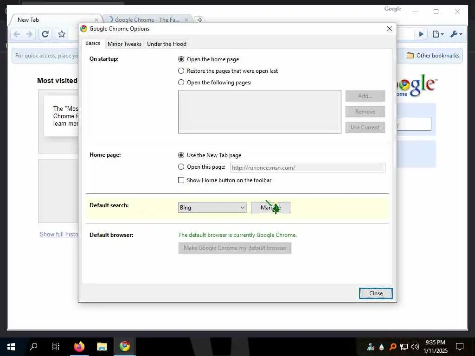
Task: Click the Manage search engines button
Action: [270, 208]
